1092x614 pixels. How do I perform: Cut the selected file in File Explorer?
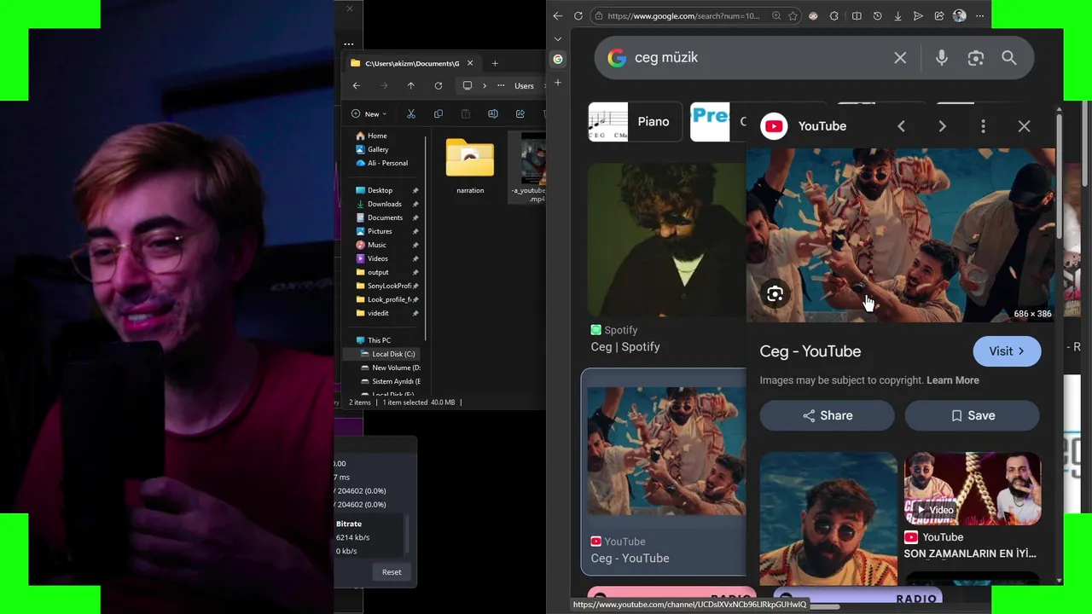[410, 113]
